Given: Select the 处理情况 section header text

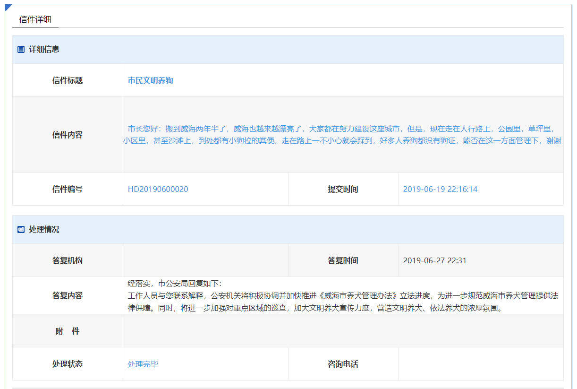Looking at the screenshot, I should pyautogui.click(x=44, y=230).
